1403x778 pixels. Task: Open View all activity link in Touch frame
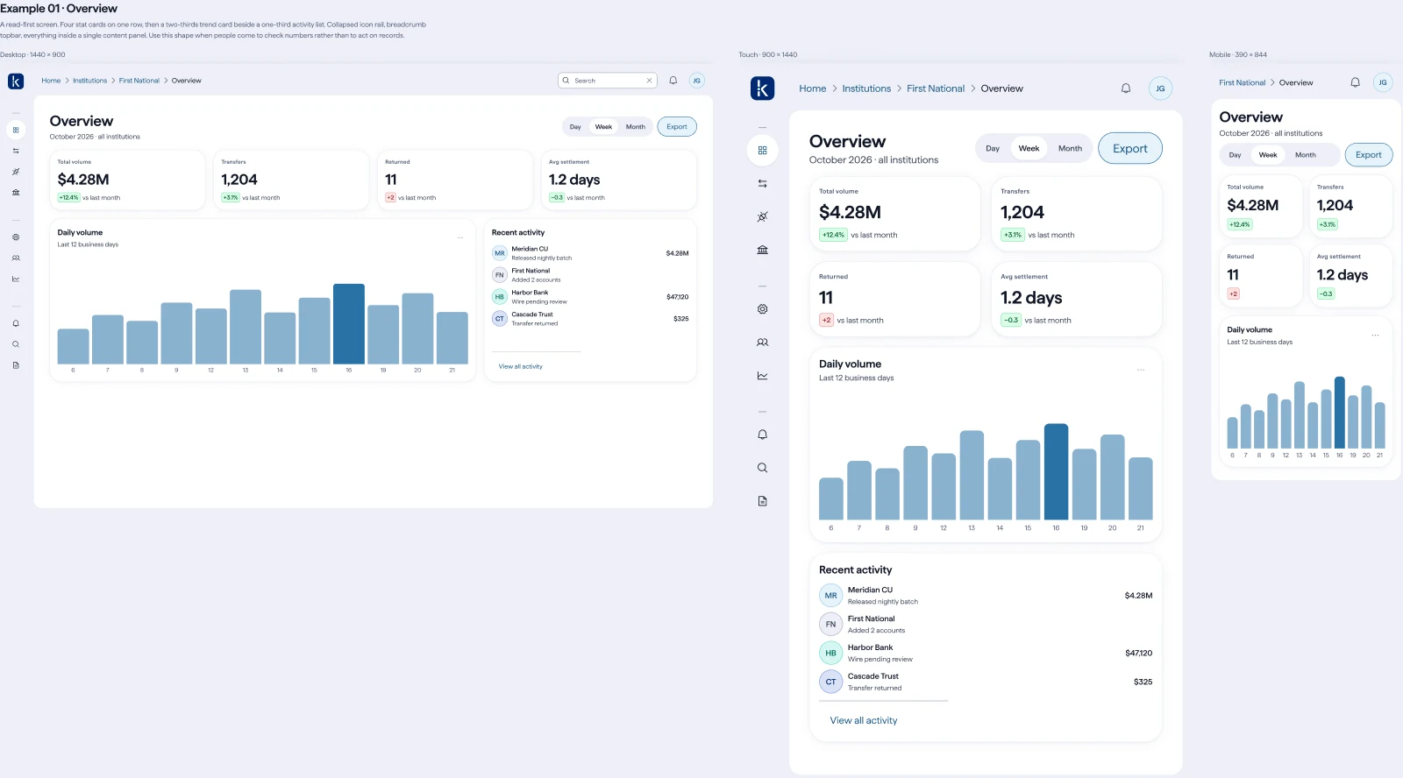(x=864, y=721)
